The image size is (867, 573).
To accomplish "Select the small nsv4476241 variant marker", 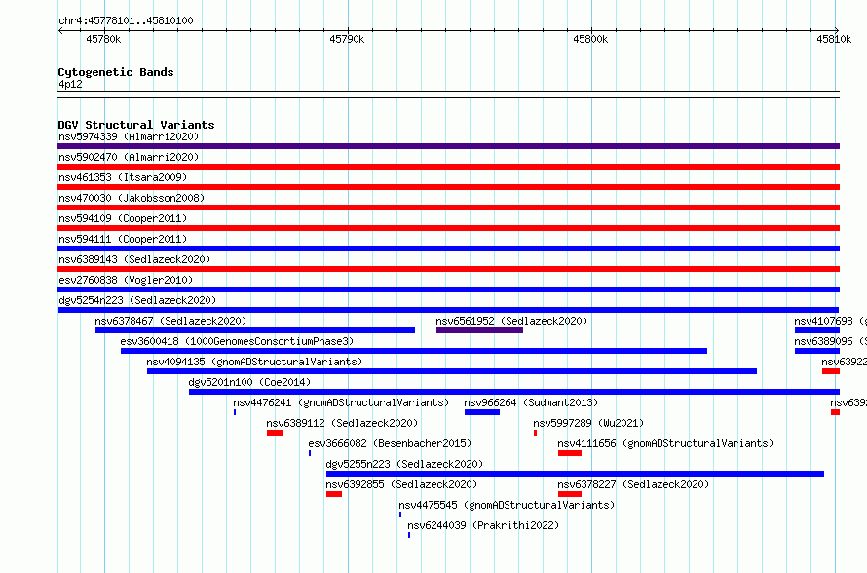I will click(235, 412).
